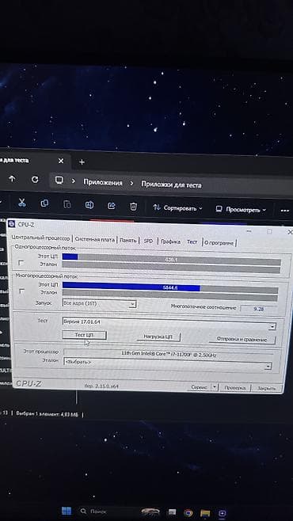
Task: Click the multi-thread 5844.6 score bar
Action: click(170, 287)
